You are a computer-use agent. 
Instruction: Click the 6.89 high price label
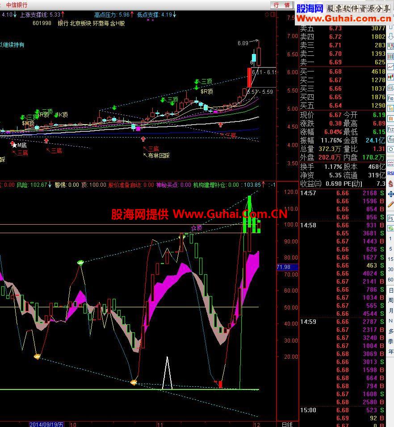[x=243, y=43]
